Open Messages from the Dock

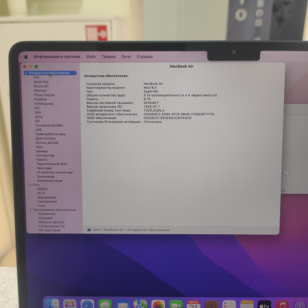105,304
